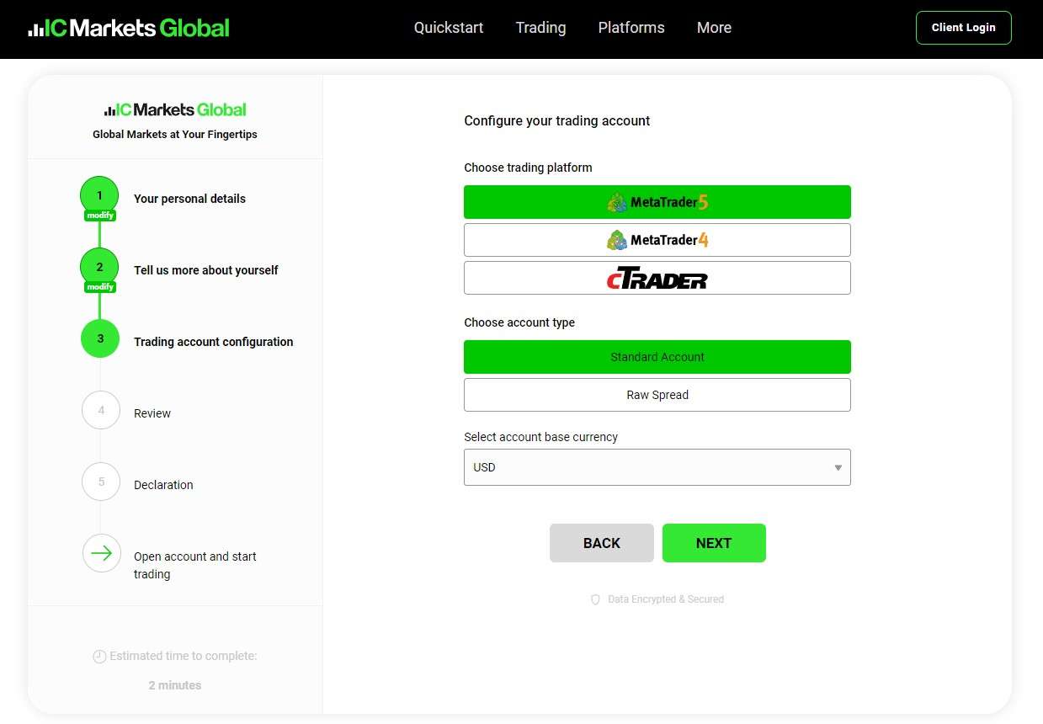Click step 1 circle icon
The width and height of the screenshot is (1043, 724).
coord(99,195)
